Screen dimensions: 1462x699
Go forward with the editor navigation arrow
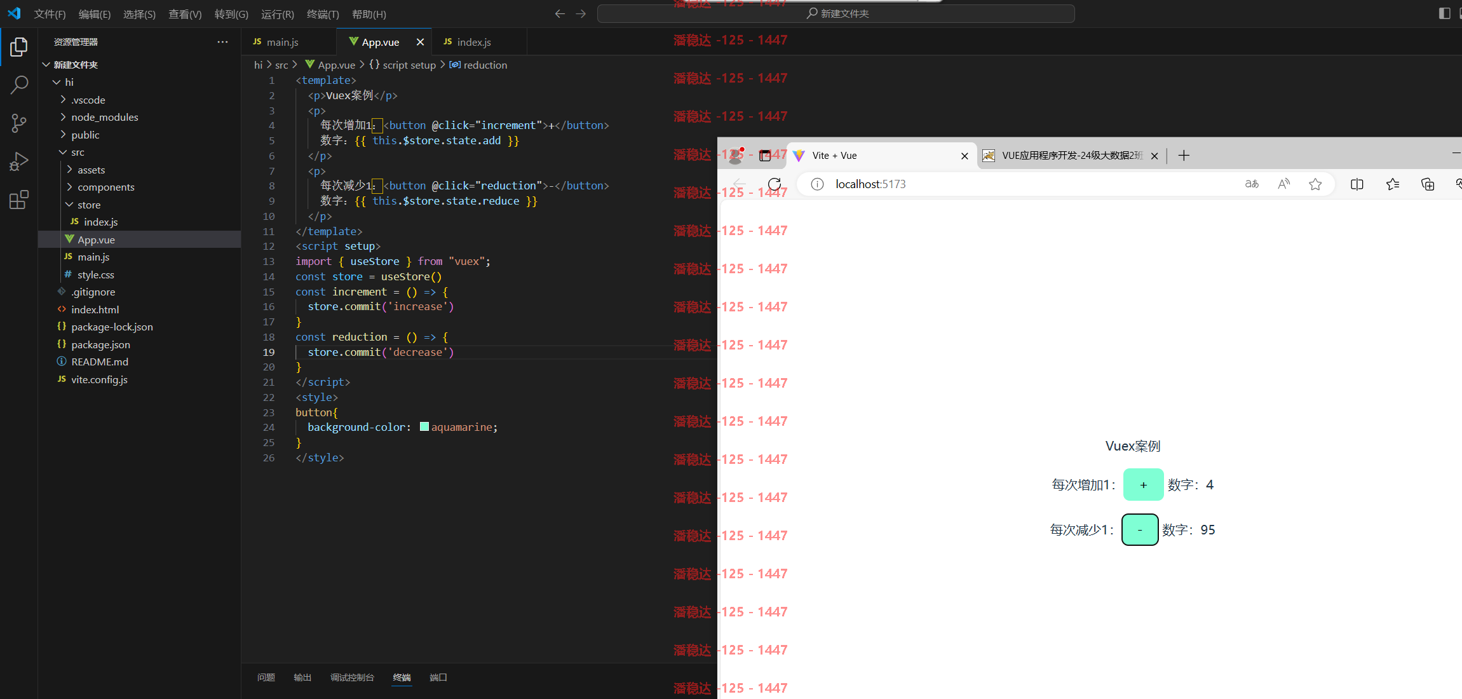click(581, 13)
